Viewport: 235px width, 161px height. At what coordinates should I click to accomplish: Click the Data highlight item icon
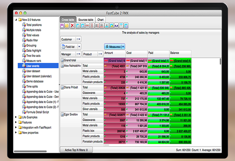click(24, 50)
